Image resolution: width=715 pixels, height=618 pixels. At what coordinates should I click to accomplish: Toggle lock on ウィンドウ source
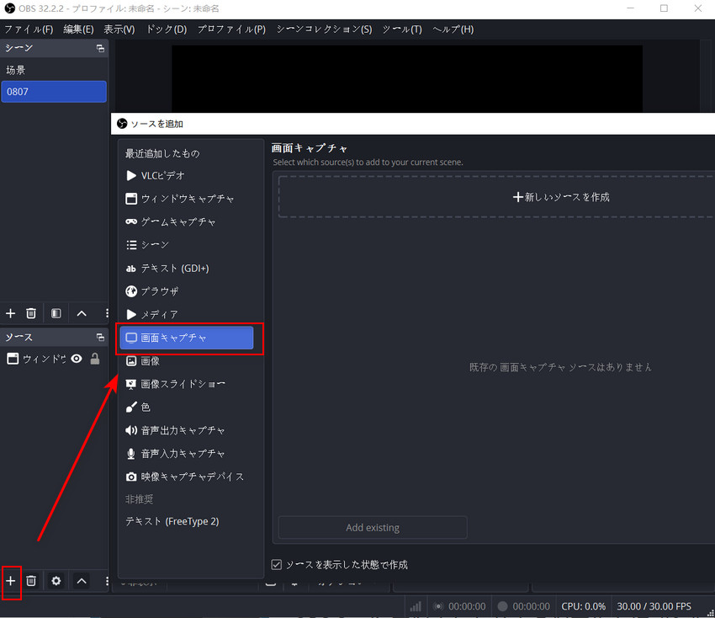(95, 359)
